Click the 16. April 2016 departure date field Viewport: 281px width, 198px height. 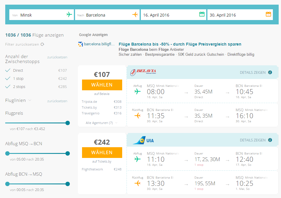(173, 15)
